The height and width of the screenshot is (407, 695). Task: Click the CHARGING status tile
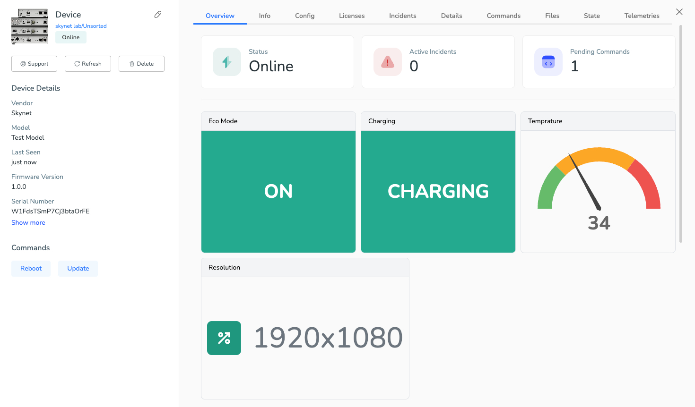438,192
